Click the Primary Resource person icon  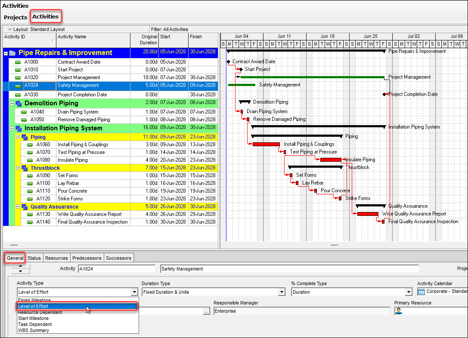click(398, 311)
